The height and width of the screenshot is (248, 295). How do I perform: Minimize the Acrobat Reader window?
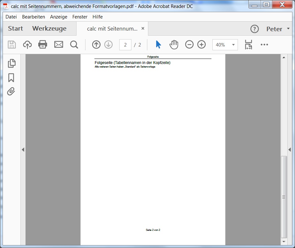click(254, 5)
